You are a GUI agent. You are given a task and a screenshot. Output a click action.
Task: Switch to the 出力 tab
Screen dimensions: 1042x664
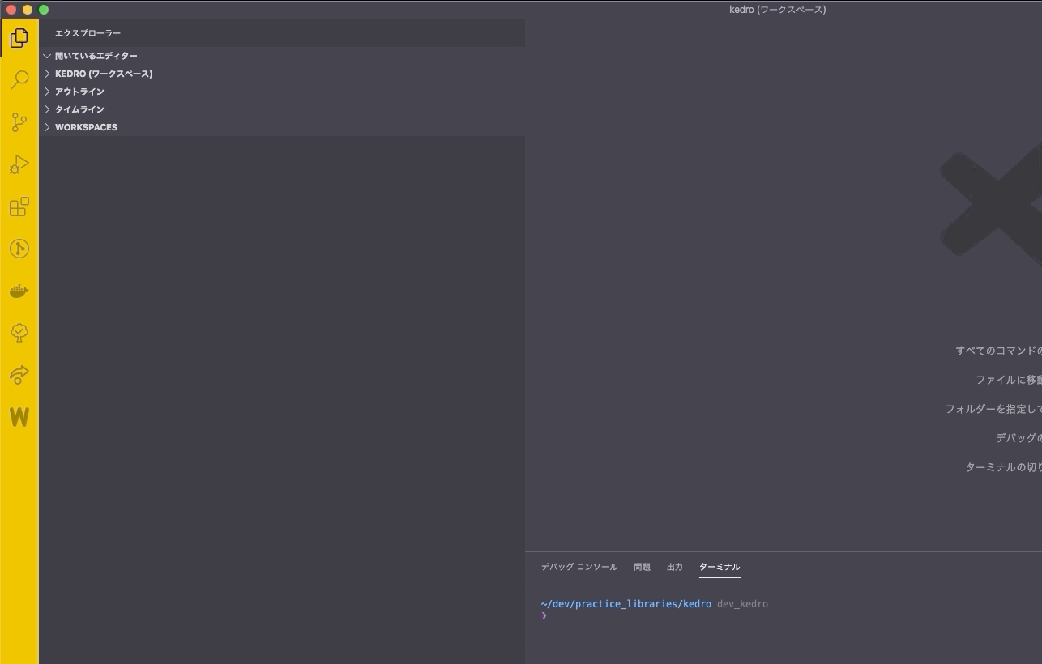[x=675, y=567]
